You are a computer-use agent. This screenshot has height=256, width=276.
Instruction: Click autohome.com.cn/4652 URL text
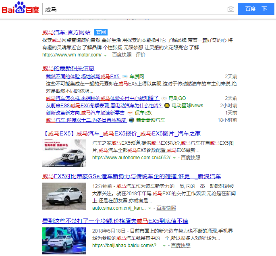click(131, 158)
